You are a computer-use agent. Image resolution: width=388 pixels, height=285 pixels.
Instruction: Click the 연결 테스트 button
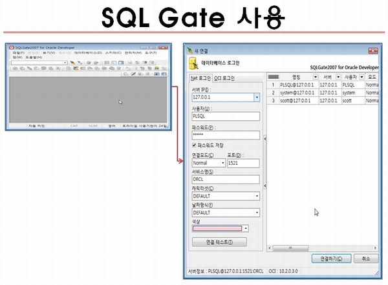point(219,242)
